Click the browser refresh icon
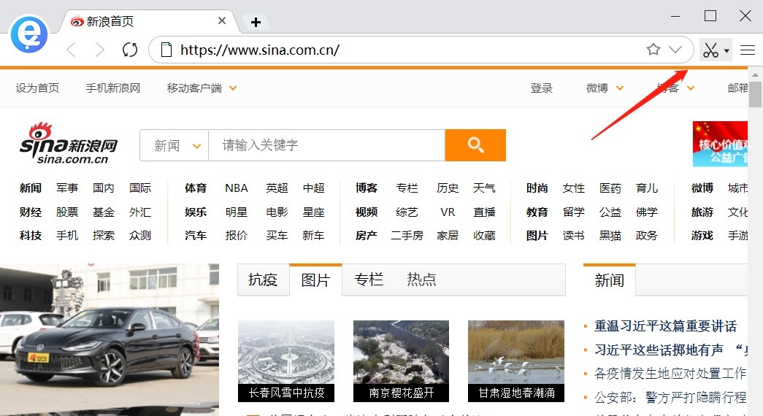Viewport: 763px width, 416px height. point(130,50)
